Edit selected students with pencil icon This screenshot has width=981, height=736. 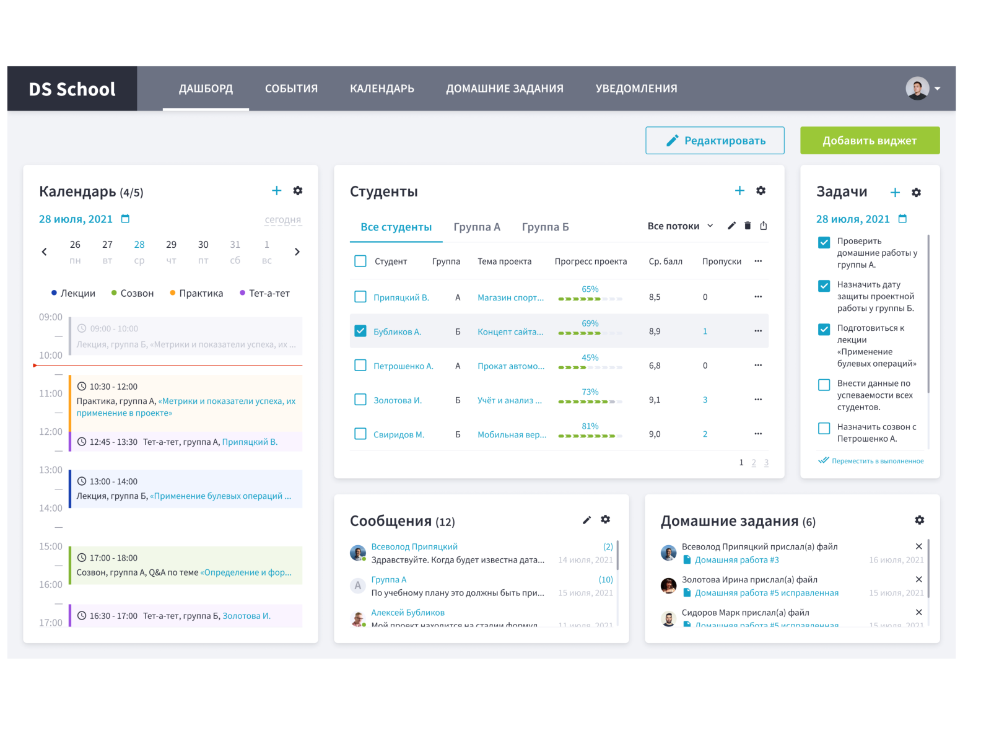[x=731, y=226]
